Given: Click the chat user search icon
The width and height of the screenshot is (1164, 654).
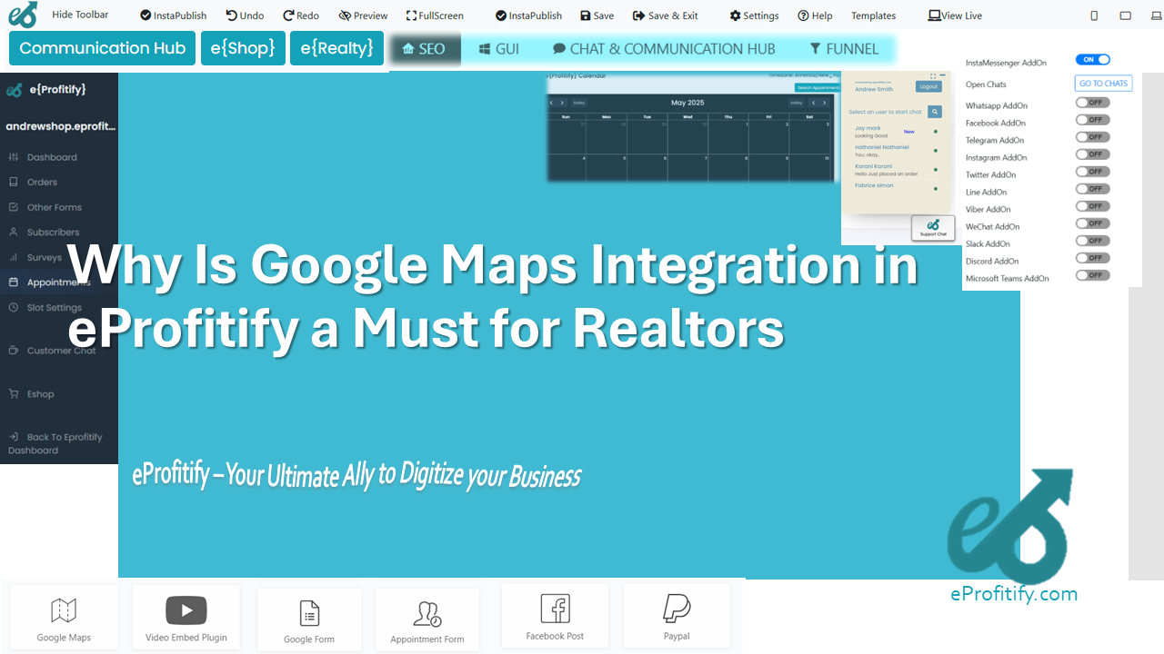Looking at the screenshot, I should click(x=935, y=112).
